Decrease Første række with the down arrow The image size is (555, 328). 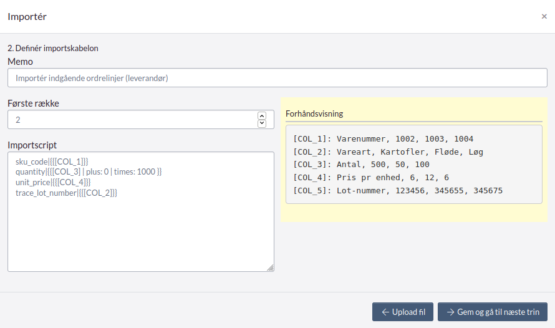262,123
